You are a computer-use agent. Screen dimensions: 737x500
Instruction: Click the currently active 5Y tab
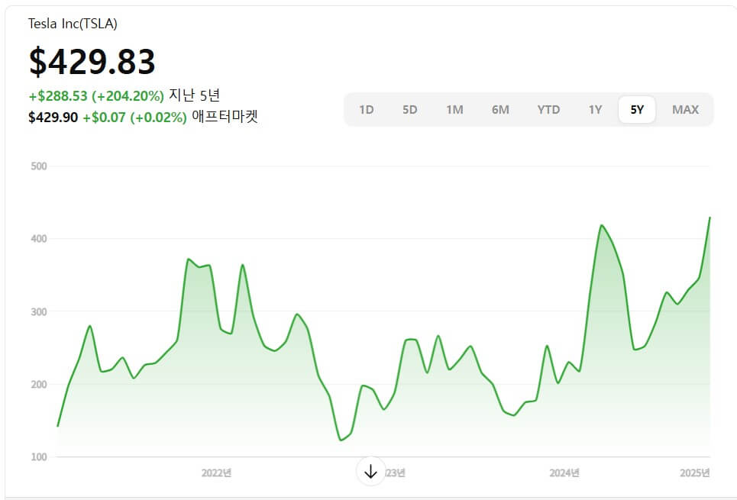pos(636,109)
